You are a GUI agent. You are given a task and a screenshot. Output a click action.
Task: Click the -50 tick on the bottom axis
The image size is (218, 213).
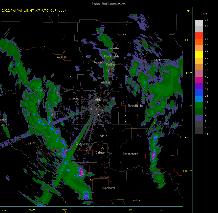64,210
